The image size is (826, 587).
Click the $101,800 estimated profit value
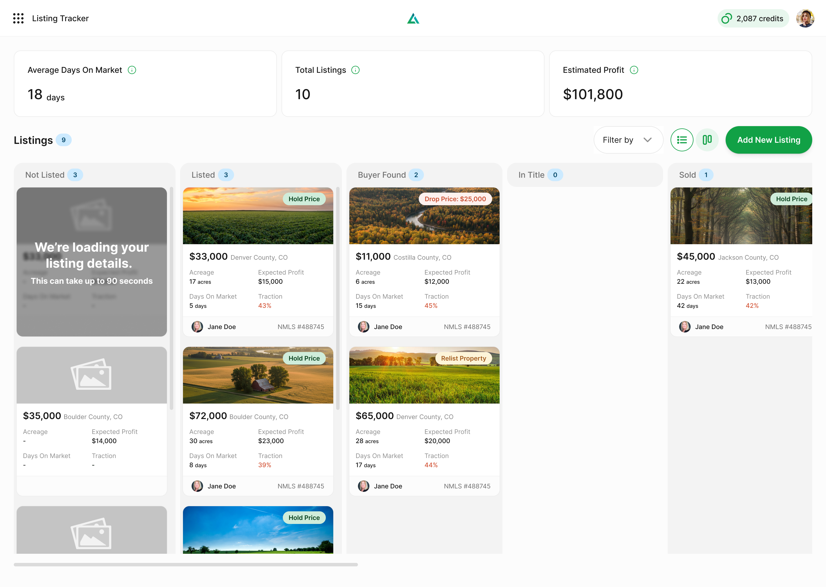tap(593, 94)
